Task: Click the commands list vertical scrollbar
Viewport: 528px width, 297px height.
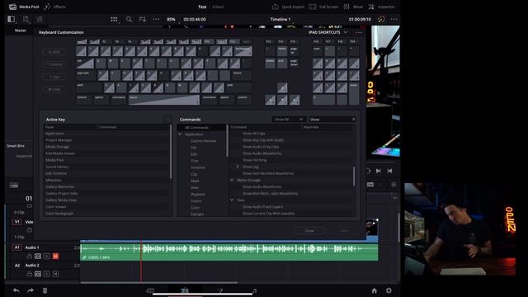Action: pyautogui.click(x=354, y=176)
